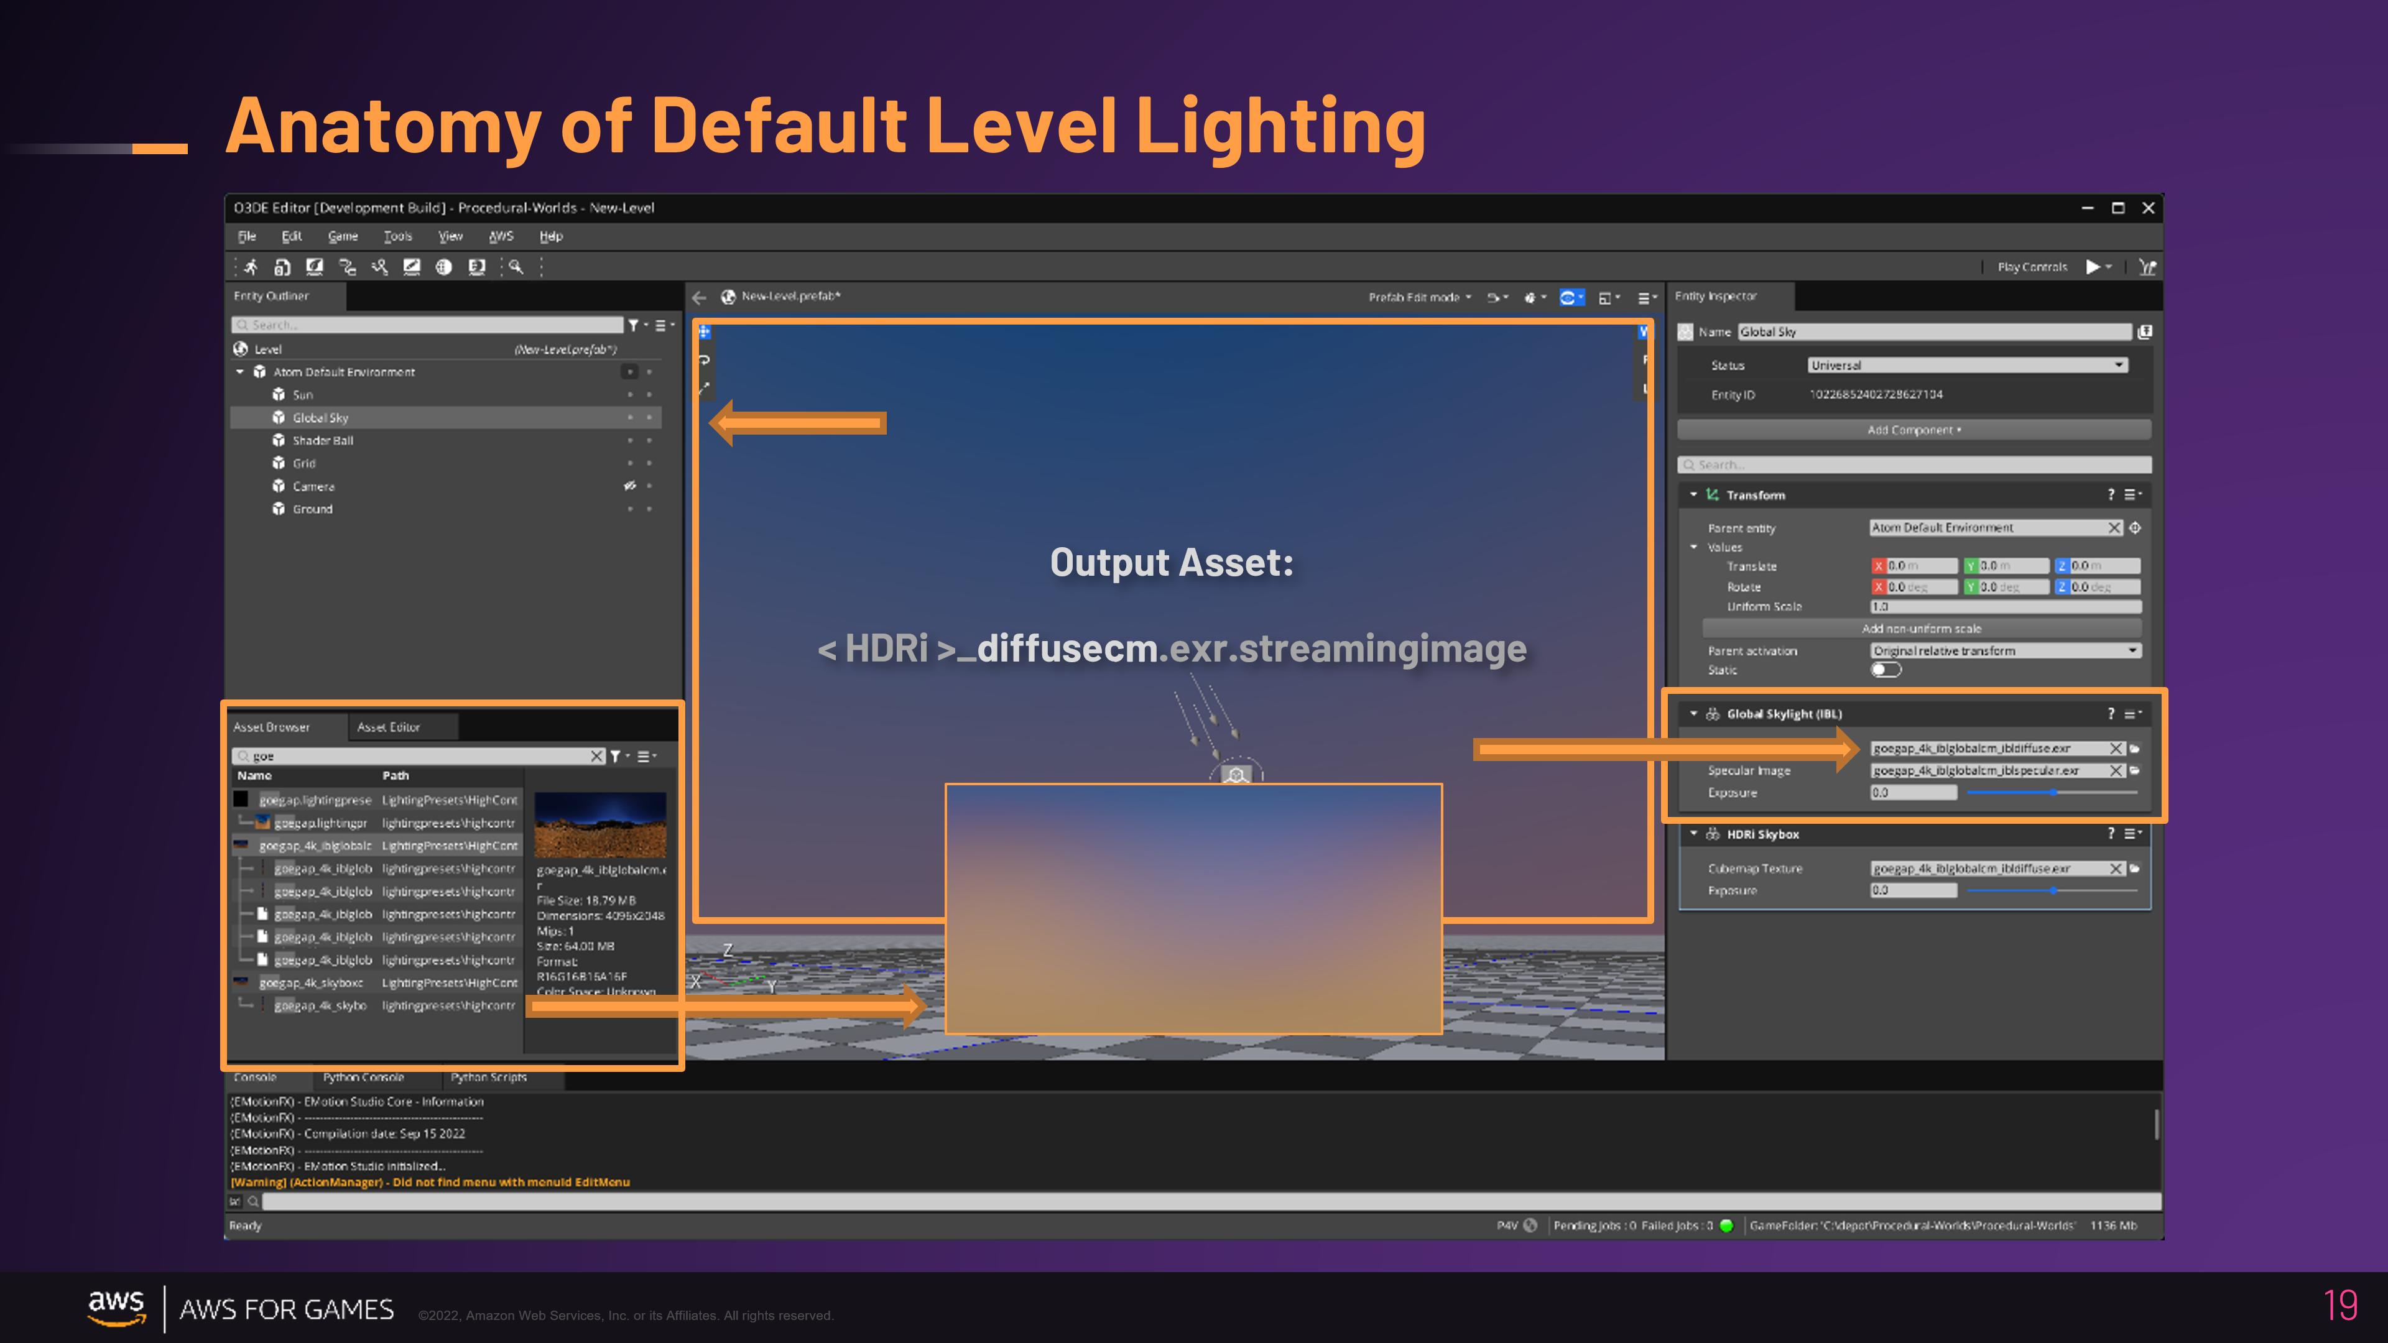Image resolution: width=2388 pixels, height=1343 pixels.
Task: Browse for Specular Image with folder icon
Action: pyautogui.click(x=2135, y=770)
